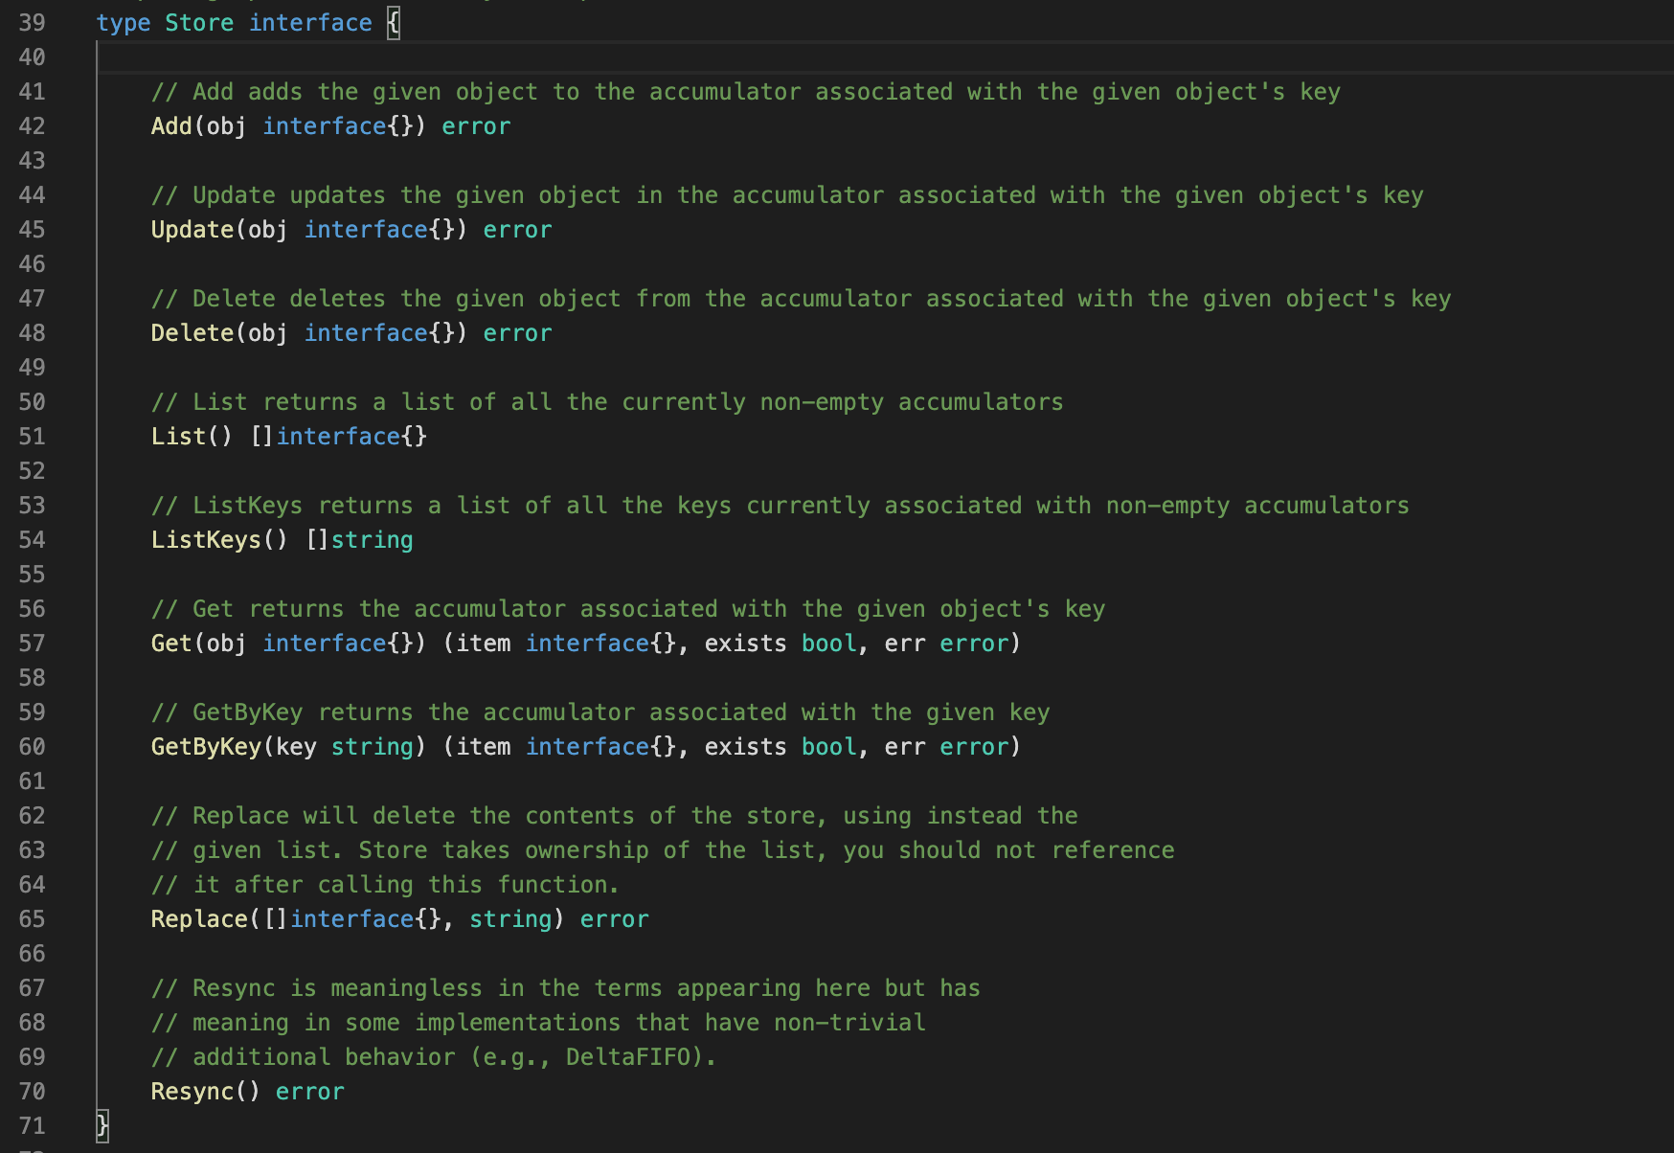The height and width of the screenshot is (1153, 1674).
Task: Click the ListKeys method name
Action: point(206,540)
